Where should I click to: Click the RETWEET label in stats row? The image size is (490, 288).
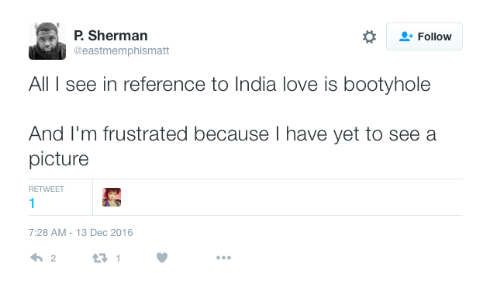pyautogui.click(x=47, y=189)
